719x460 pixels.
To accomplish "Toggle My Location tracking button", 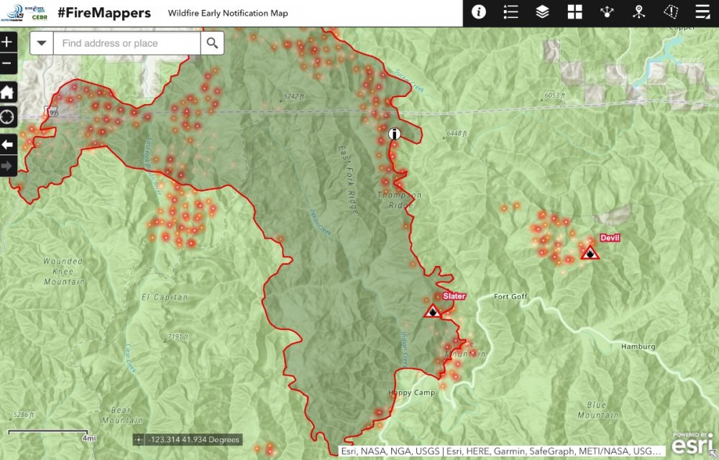I will [x=7, y=116].
